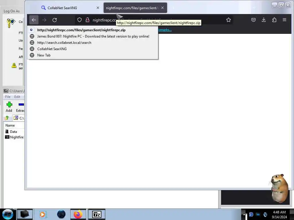Switch to the CollabNet SearXNG tab
The width and height of the screenshot is (294, 220).
(70, 8)
